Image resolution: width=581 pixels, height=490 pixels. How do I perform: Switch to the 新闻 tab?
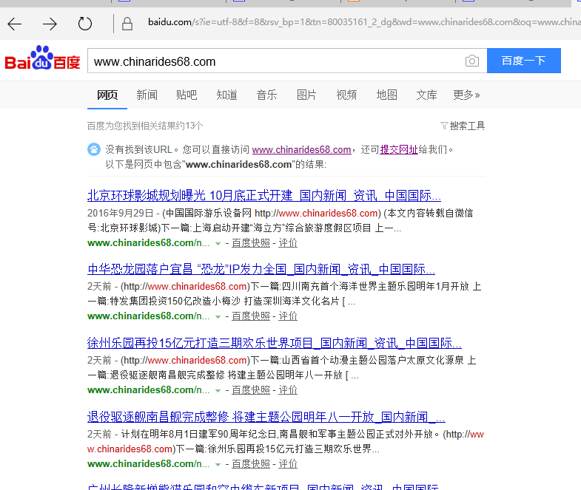(x=147, y=95)
